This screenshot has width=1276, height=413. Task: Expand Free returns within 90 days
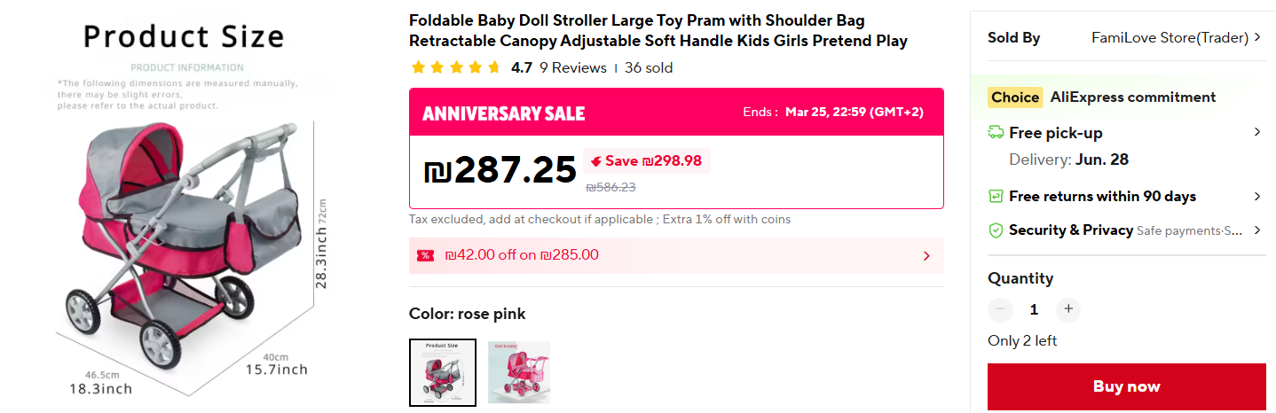point(1256,196)
